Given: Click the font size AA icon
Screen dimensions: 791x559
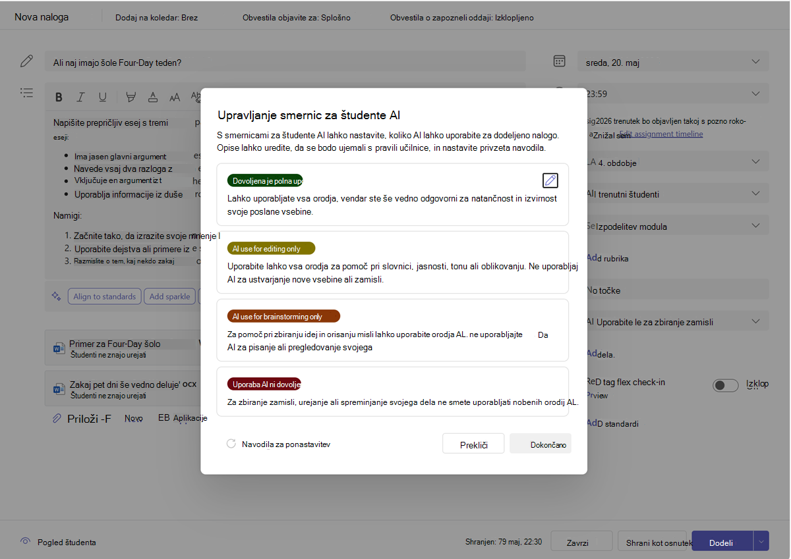Looking at the screenshot, I should point(175,97).
